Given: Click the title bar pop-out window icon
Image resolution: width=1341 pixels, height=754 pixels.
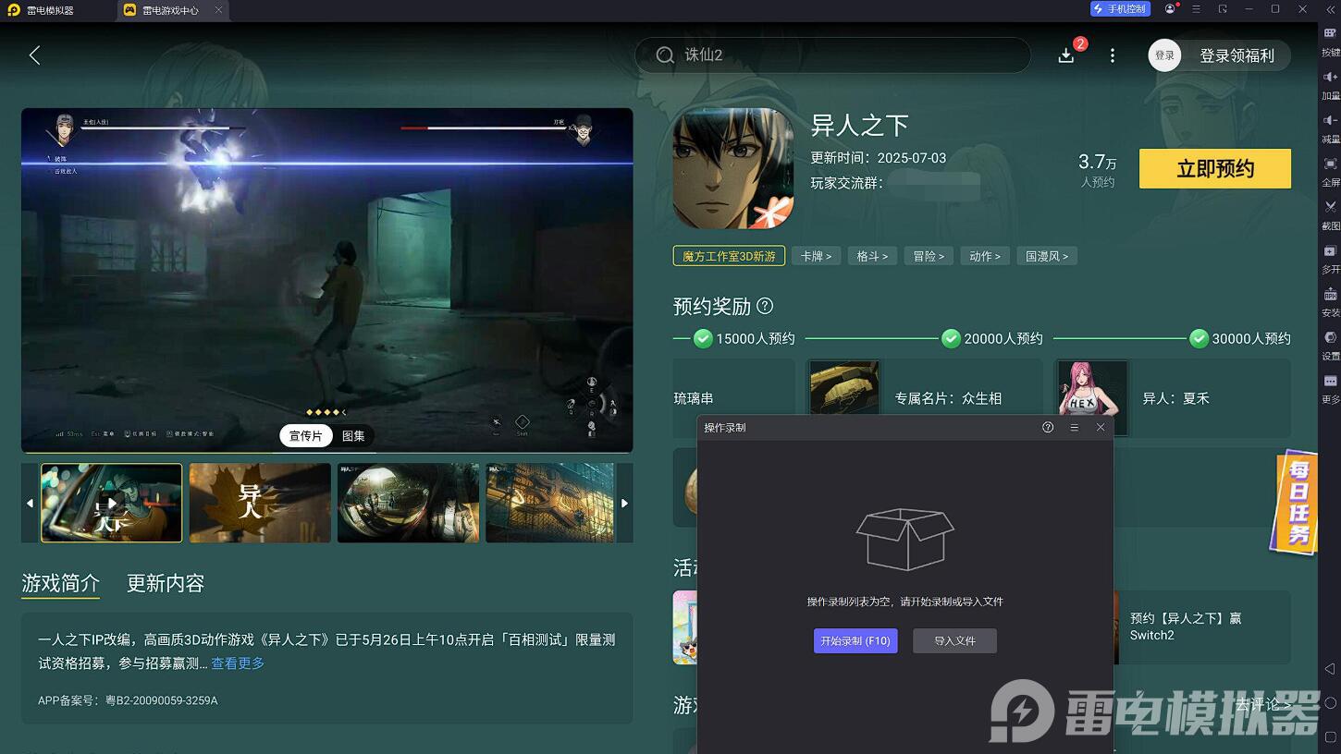Looking at the screenshot, I should [x=1223, y=9].
